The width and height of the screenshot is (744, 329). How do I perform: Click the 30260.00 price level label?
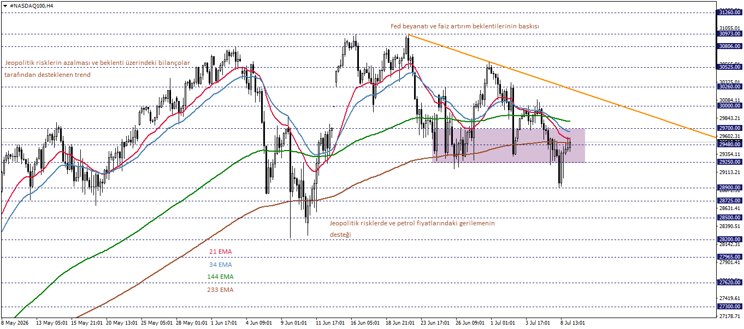coord(730,86)
